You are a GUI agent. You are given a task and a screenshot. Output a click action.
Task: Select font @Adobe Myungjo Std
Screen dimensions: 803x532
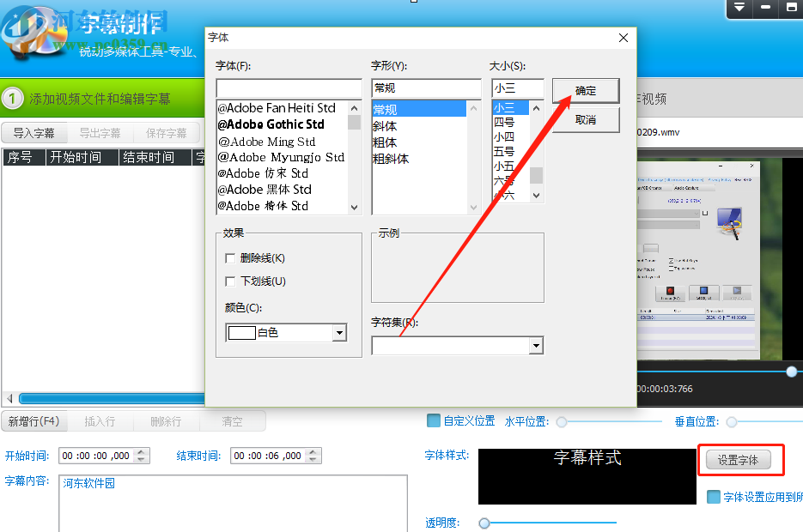coord(283,157)
